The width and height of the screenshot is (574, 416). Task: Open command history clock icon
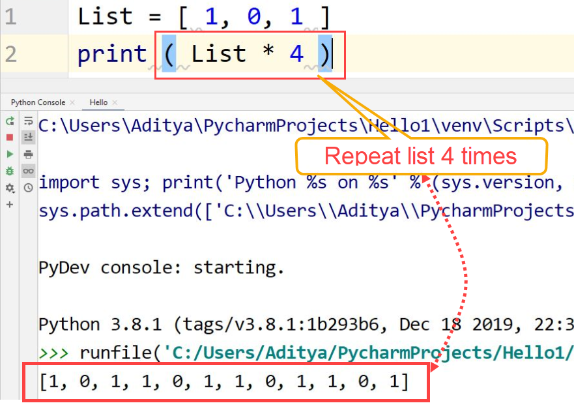pyautogui.click(x=28, y=188)
